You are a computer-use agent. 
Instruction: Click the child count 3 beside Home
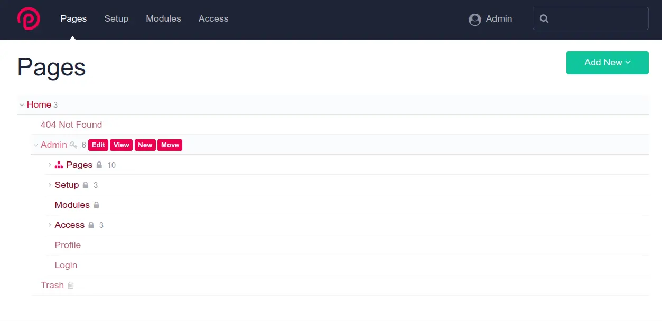55,105
